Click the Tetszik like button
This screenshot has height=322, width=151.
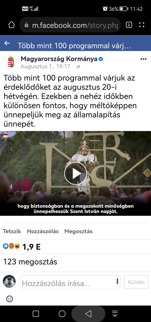(x=12, y=231)
